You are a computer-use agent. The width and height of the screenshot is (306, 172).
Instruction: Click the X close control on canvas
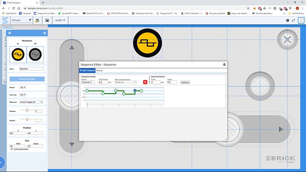click(x=287, y=40)
